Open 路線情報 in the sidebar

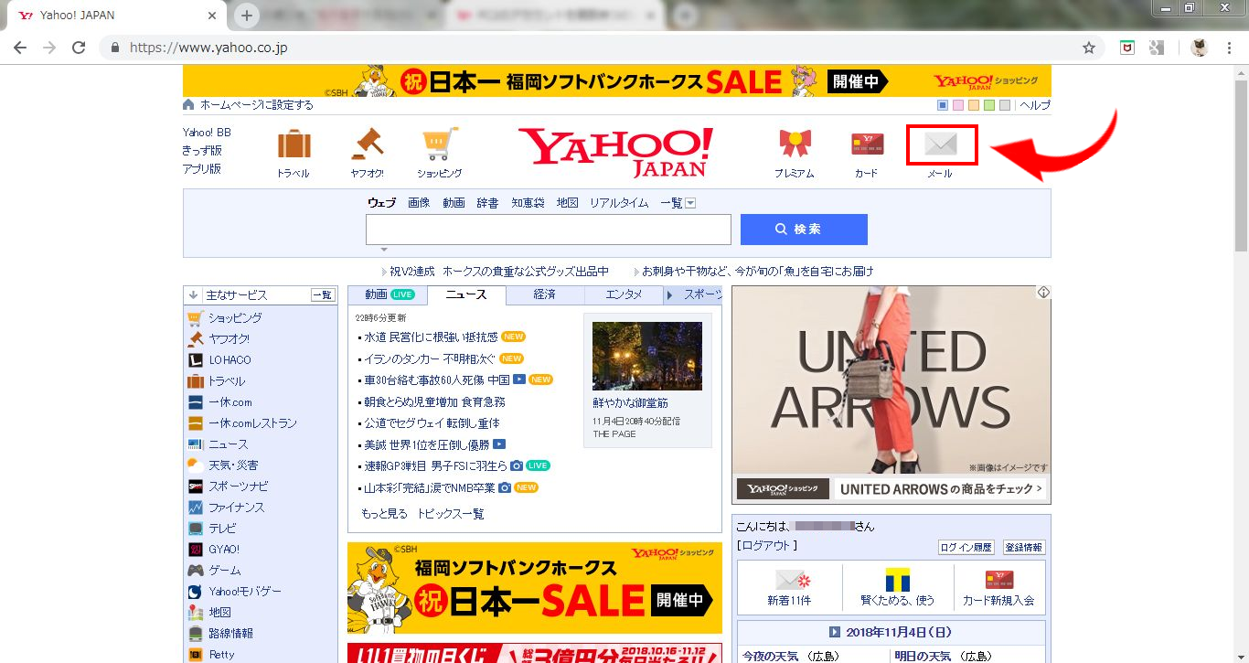point(230,634)
